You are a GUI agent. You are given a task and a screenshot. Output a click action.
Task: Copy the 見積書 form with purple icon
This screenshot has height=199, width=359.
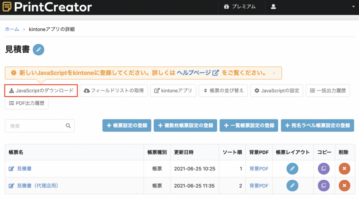click(x=324, y=169)
